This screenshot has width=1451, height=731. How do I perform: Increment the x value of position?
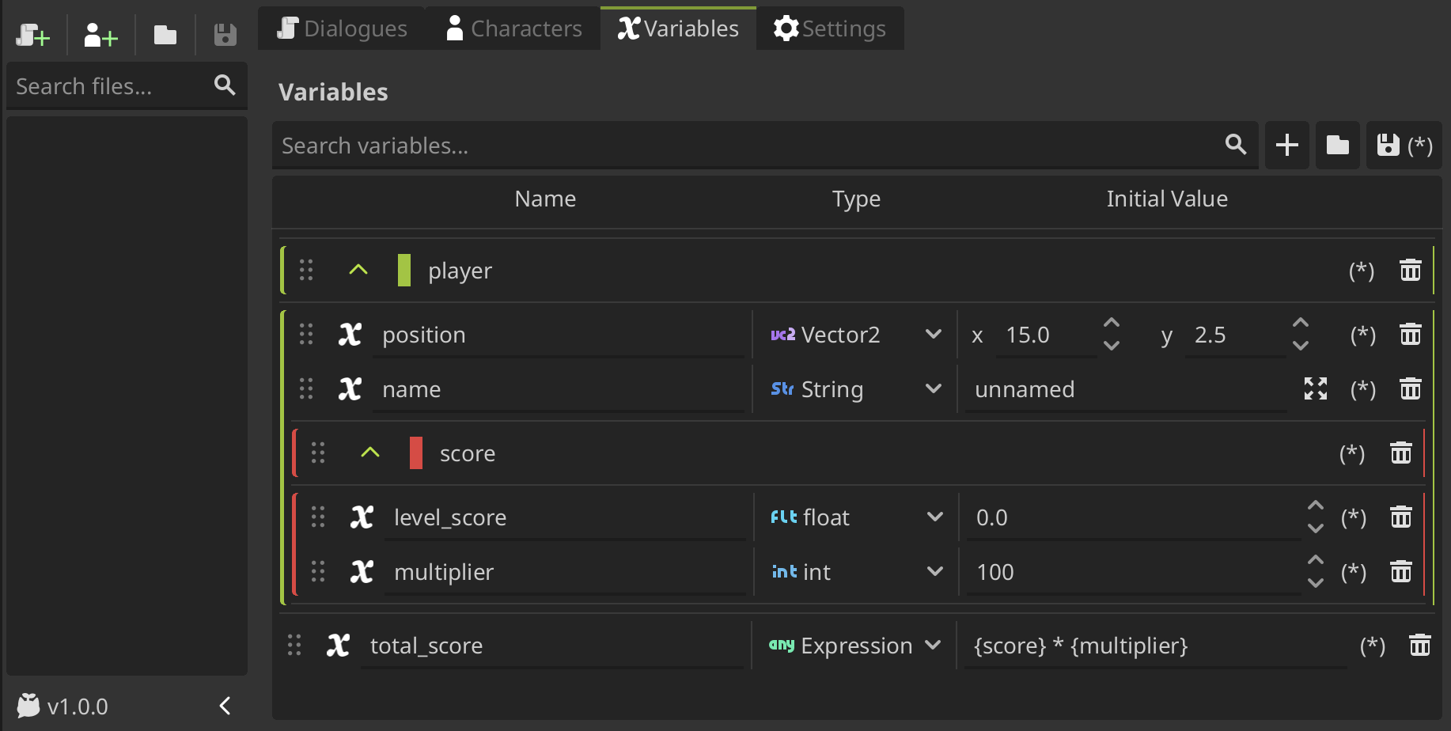pyautogui.click(x=1112, y=323)
